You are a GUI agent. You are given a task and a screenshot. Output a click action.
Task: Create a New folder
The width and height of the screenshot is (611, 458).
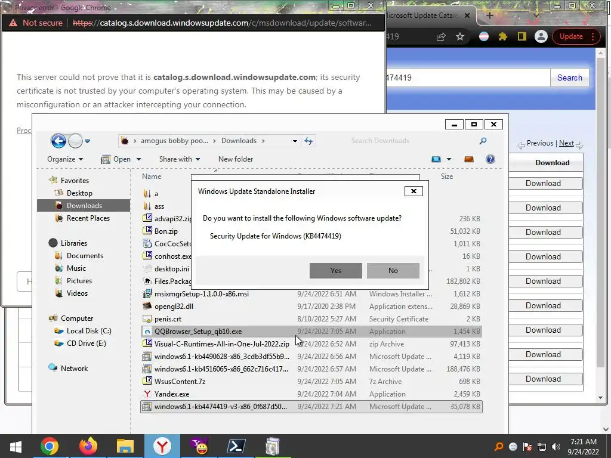tap(236, 159)
